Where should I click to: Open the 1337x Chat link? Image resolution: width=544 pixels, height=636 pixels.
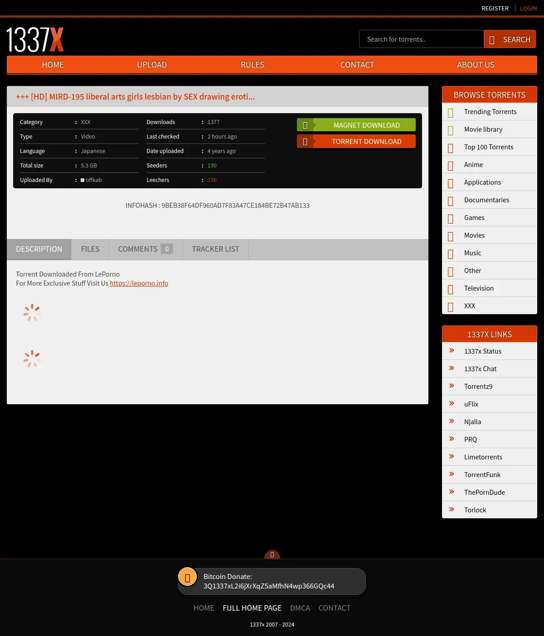tap(480, 369)
